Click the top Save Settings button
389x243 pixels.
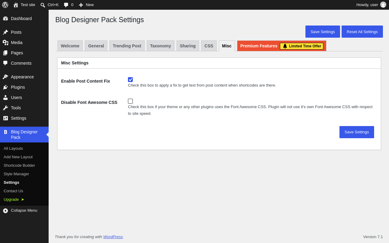(323, 32)
